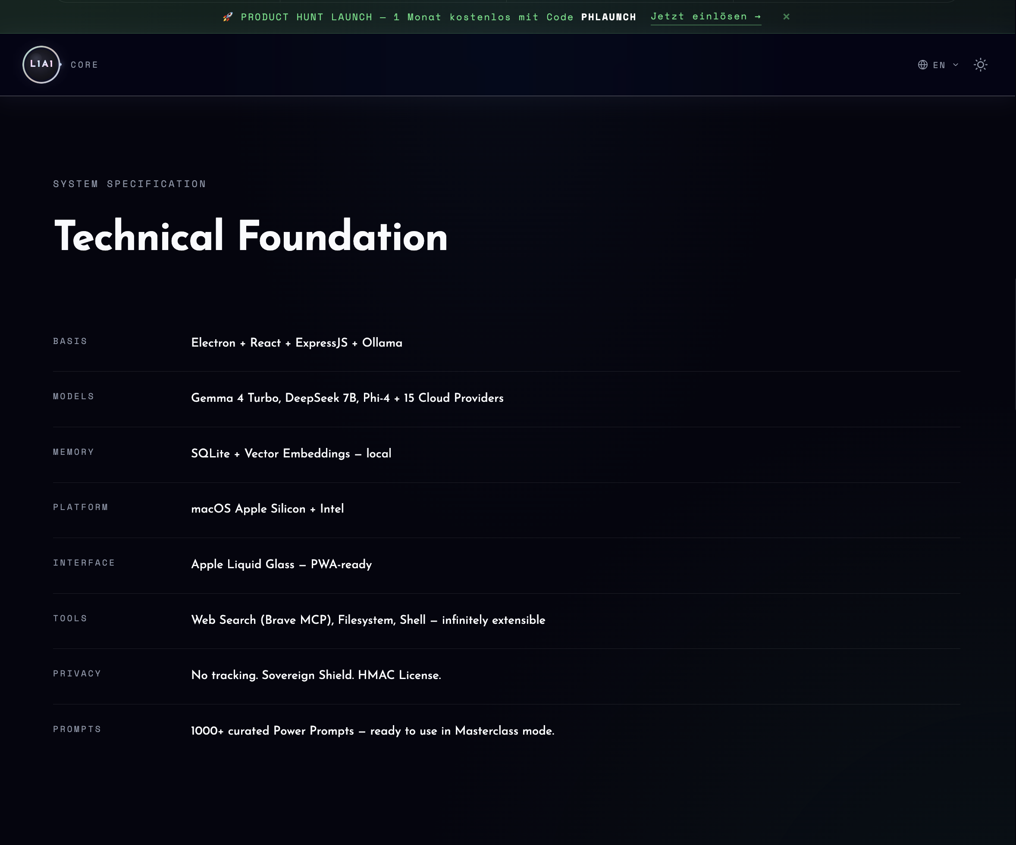The height and width of the screenshot is (845, 1016).
Task: Click 'Technical Foundation' heading
Action: point(251,236)
